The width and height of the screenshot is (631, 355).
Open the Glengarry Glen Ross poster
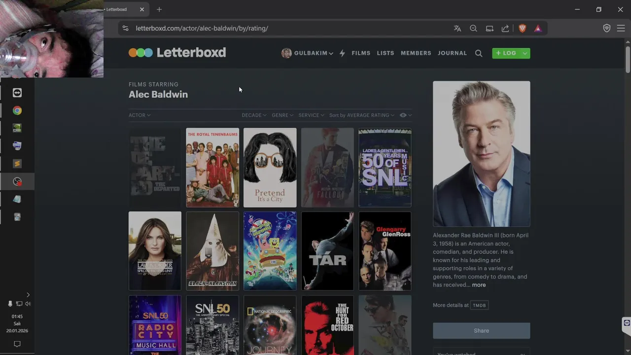[385, 251]
